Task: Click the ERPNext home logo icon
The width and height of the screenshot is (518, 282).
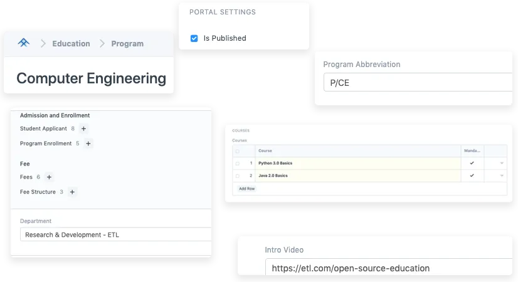Action: 23,43
